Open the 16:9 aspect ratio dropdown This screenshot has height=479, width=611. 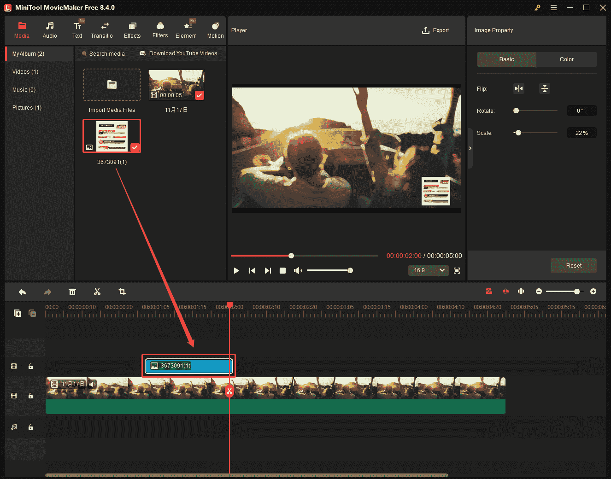428,270
